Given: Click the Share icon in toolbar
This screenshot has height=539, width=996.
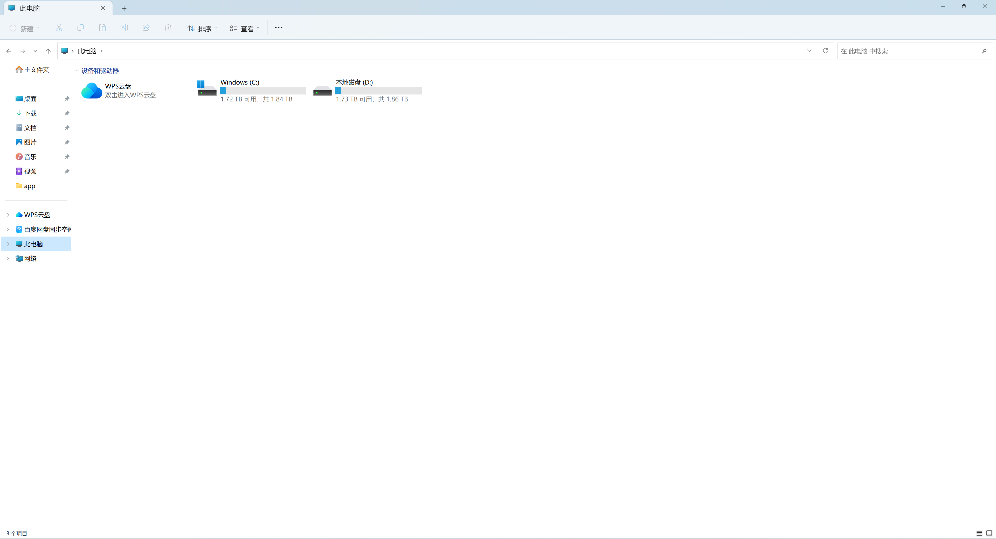Looking at the screenshot, I should (146, 28).
